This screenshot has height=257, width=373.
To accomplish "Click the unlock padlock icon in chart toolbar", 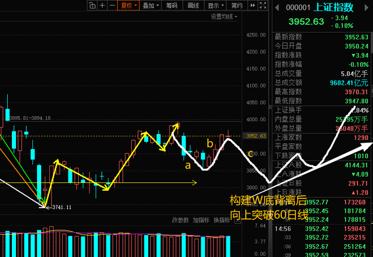I will pos(92,5).
